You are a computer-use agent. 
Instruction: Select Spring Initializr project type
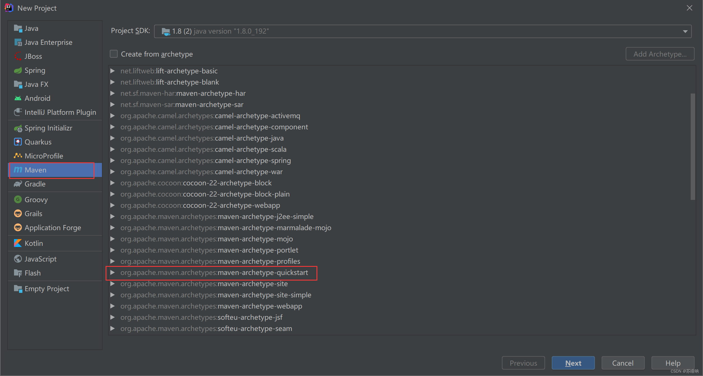pyautogui.click(x=55, y=128)
